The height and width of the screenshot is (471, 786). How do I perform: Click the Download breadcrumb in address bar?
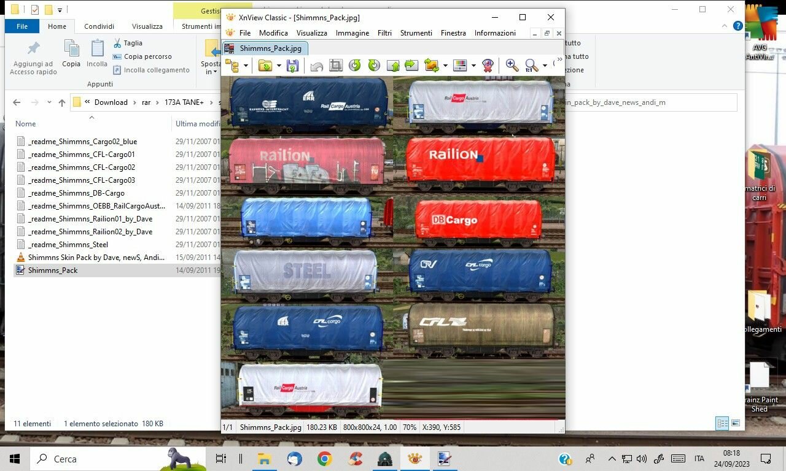click(111, 102)
